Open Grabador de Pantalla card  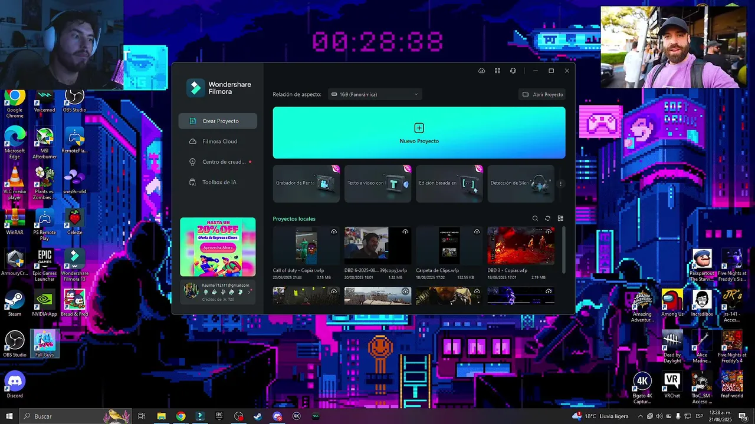(x=306, y=183)
